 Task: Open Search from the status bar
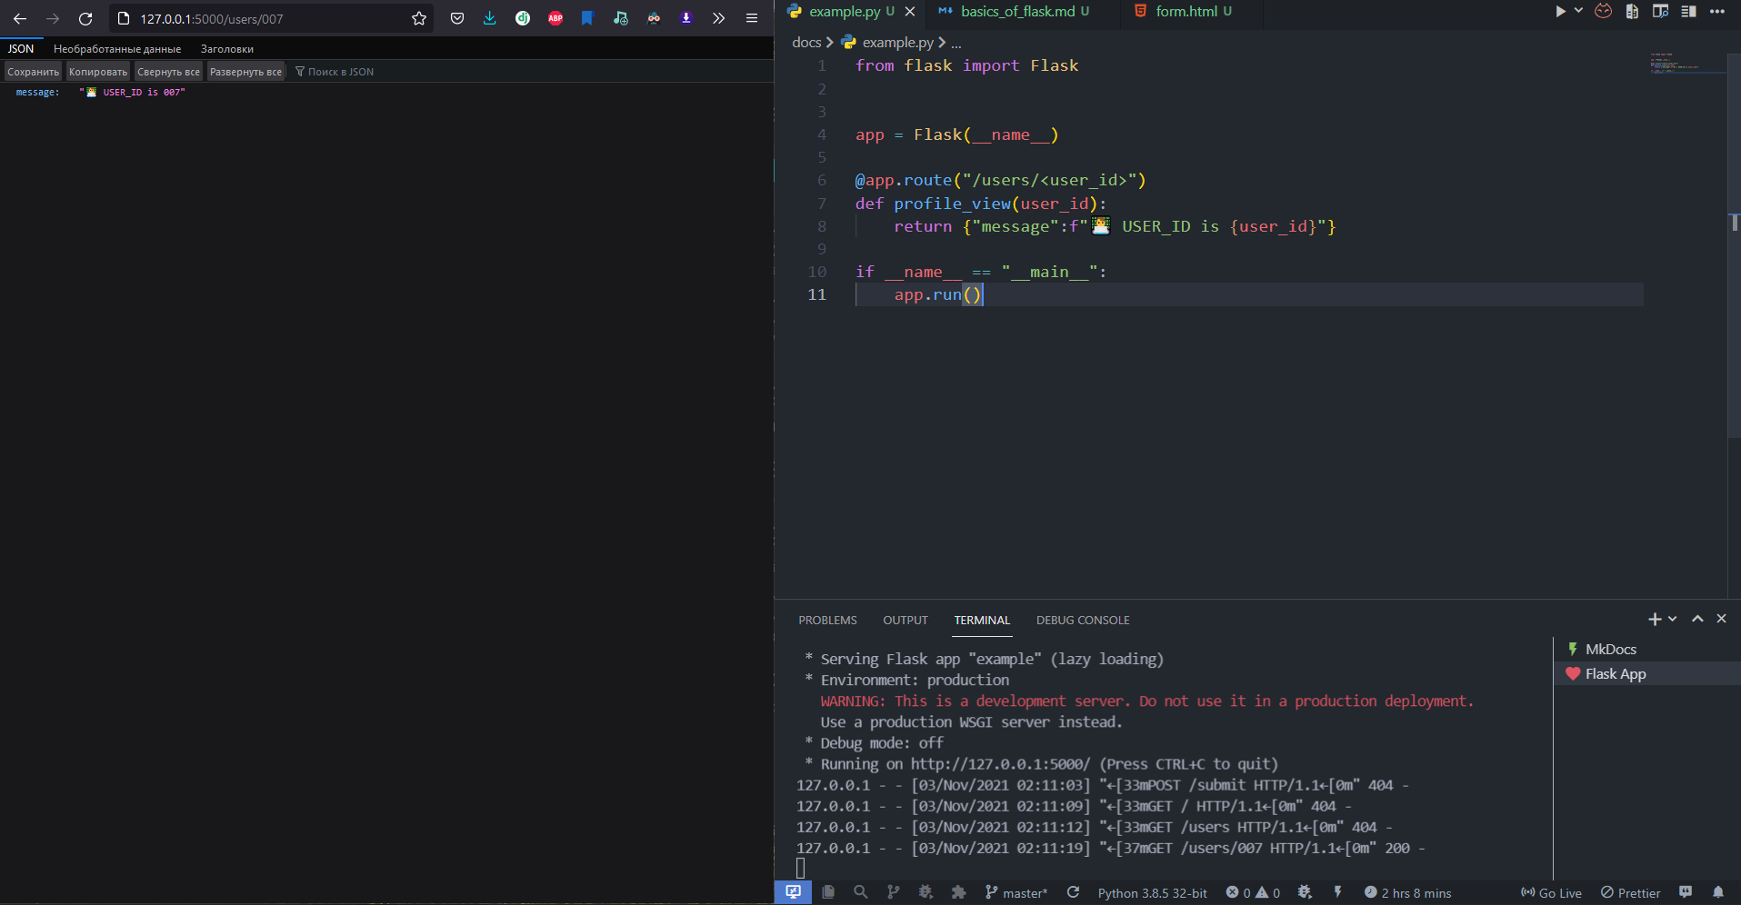pyautogui.click(x=861, y=892)
